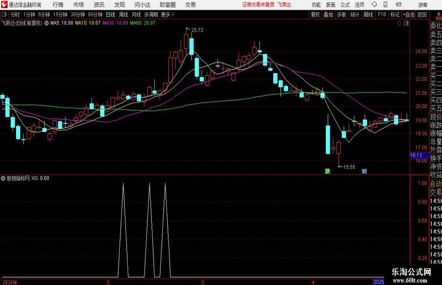Add stock via +自选 button
Screen dimensions: 442x285
[x=409, y=15]
